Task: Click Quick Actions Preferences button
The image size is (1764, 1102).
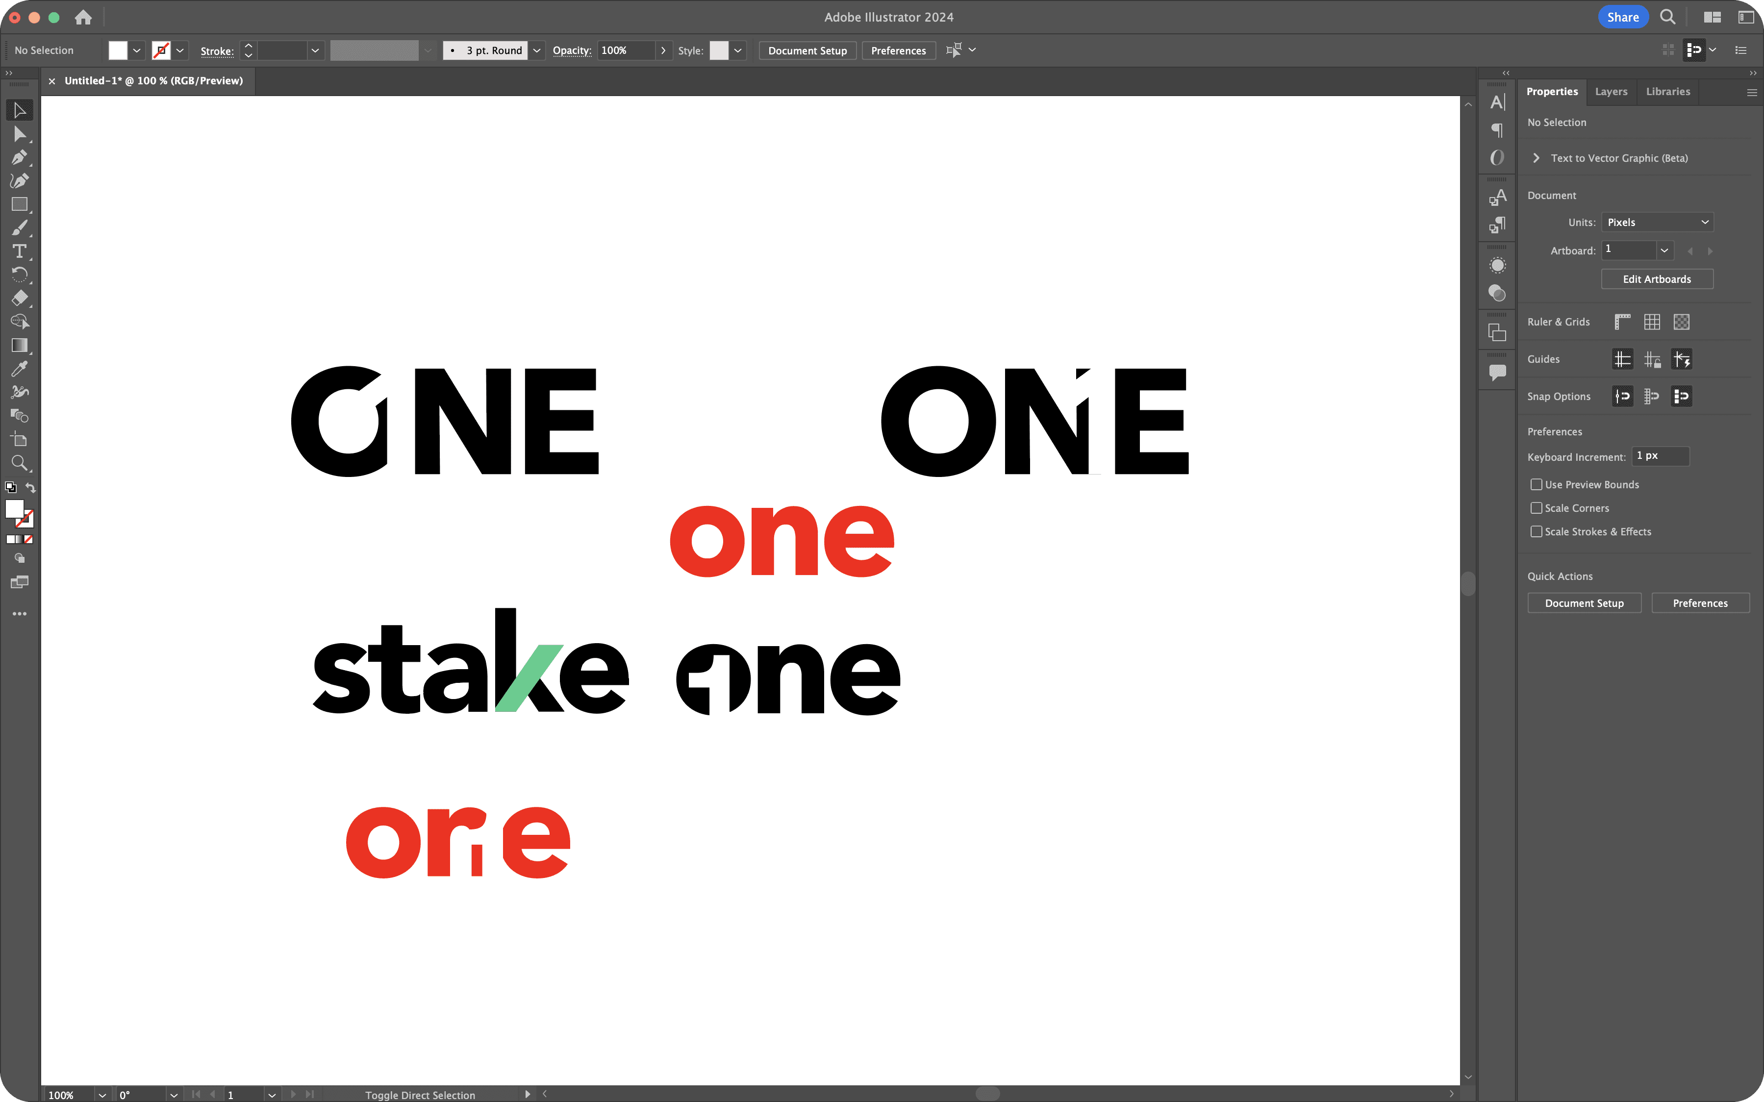Action: point(1700,603)
